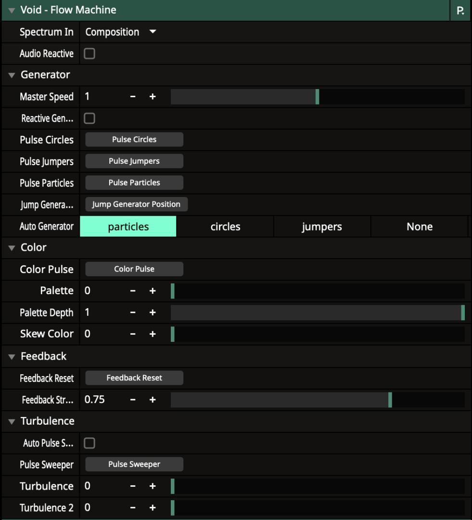Increase Skew Color with plus icon
Image resolution: width=472 pixels, height=520 pixels.
pos(153,334)
